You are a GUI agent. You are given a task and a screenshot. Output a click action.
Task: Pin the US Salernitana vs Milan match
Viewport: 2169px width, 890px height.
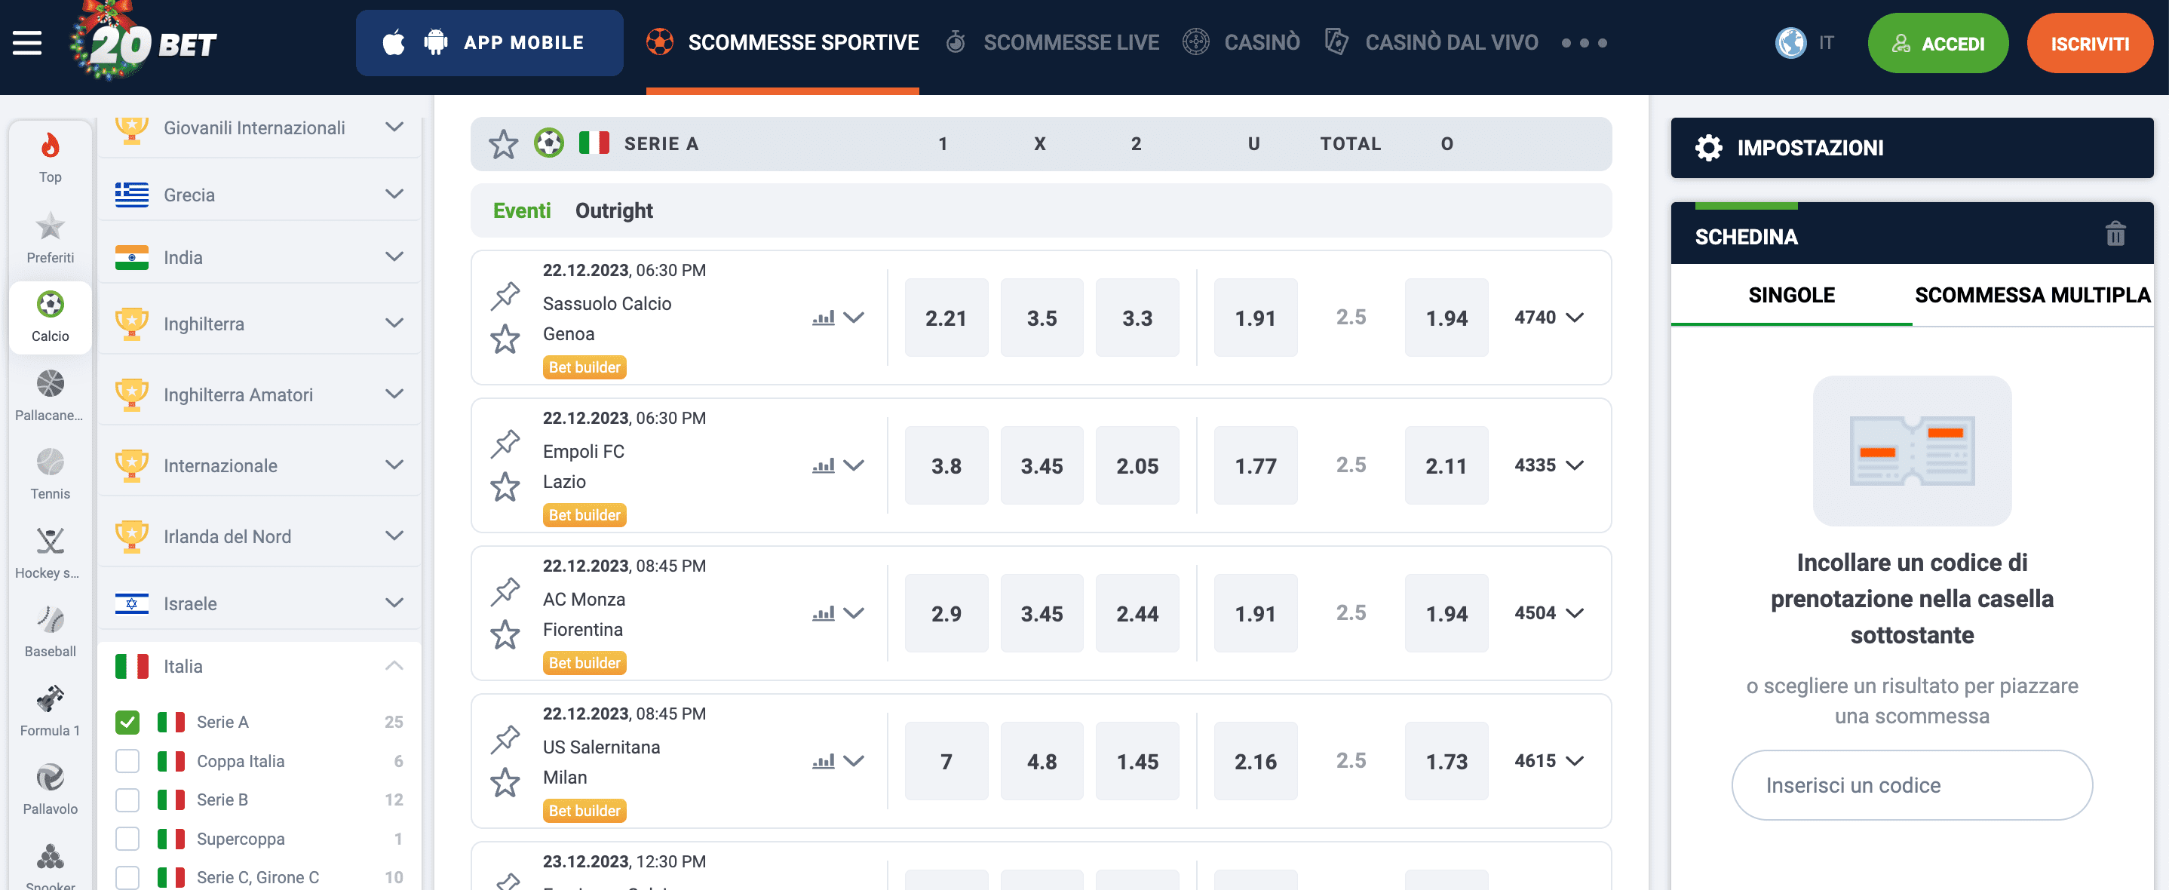[x=505, y=738]
